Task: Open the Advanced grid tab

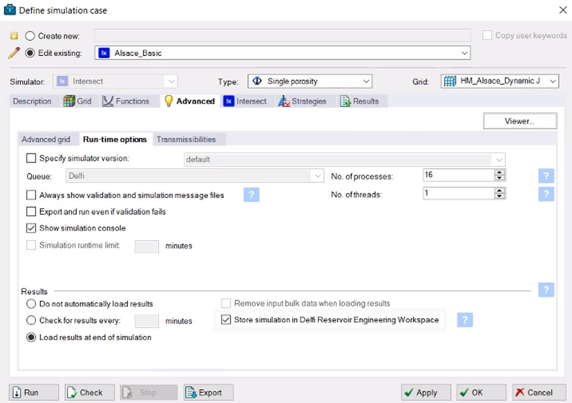Action: [47, 139]
